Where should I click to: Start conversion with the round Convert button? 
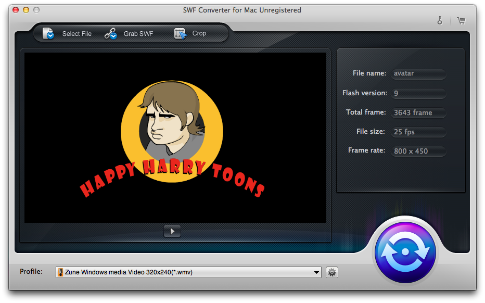tap(405, 252)
